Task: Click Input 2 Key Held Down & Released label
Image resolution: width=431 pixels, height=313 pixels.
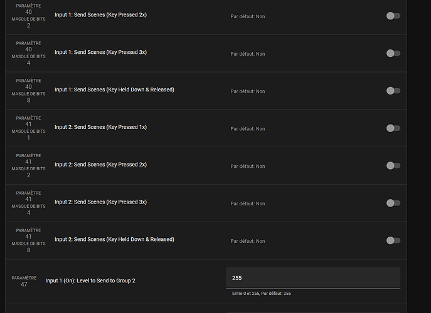Action: pyautogui.click(x=114, y=240)
